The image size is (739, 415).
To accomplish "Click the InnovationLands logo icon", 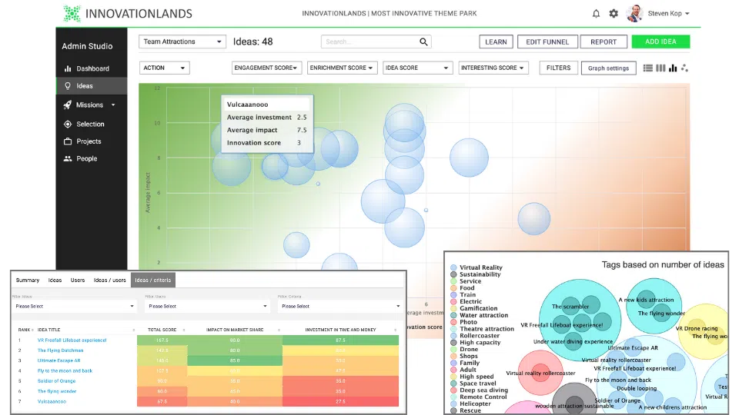I will (x=72, y=14).
